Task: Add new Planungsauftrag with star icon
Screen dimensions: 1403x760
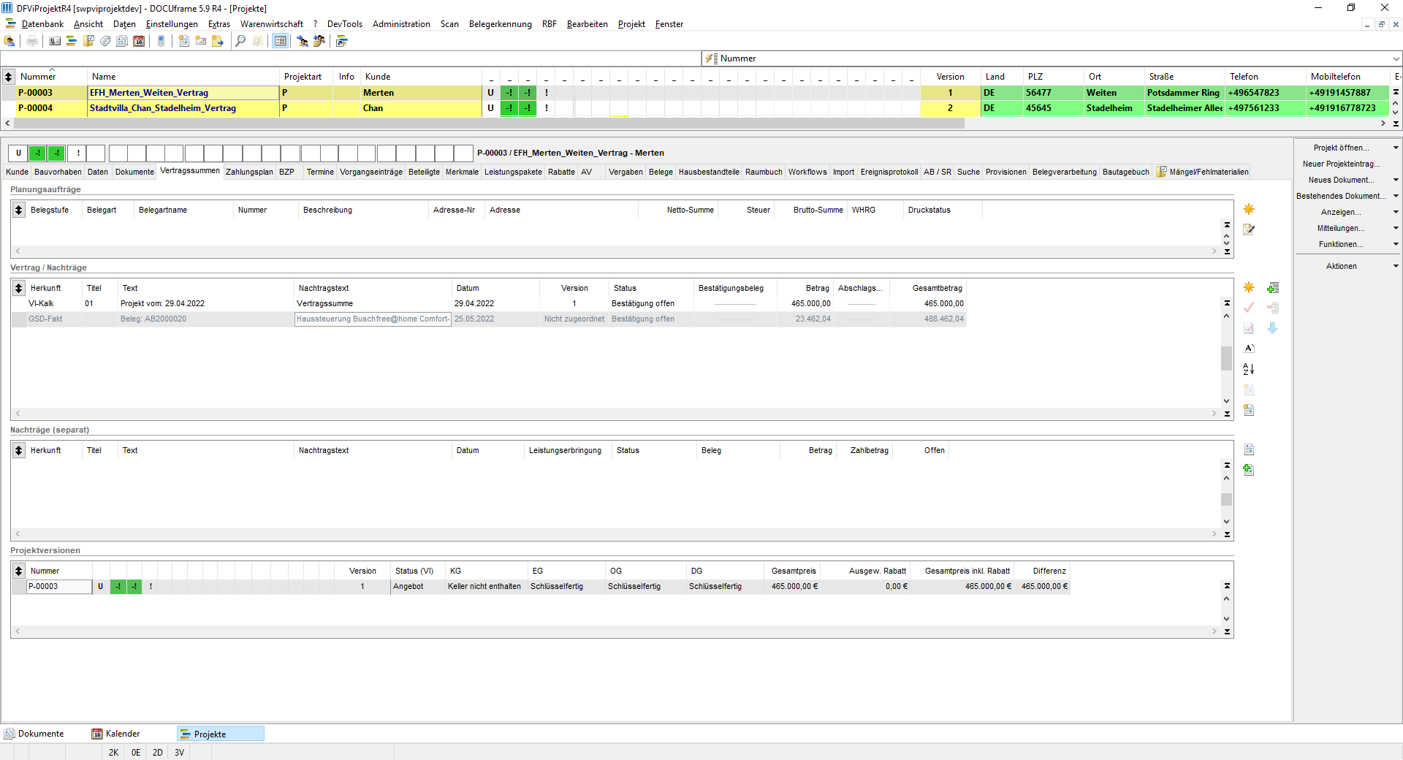Action: pyautogui.click(x=1249, y=210)
